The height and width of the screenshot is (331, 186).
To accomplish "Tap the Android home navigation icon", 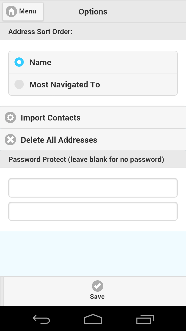I will 93,319.
